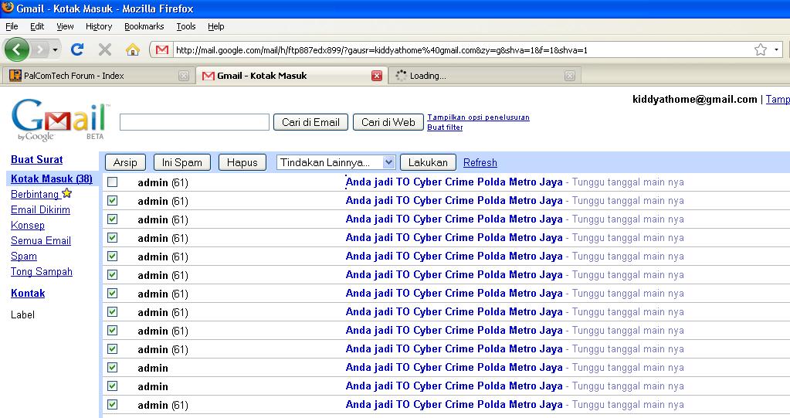
Task: Click the Gmail search text box
Action: click(195, 122)
